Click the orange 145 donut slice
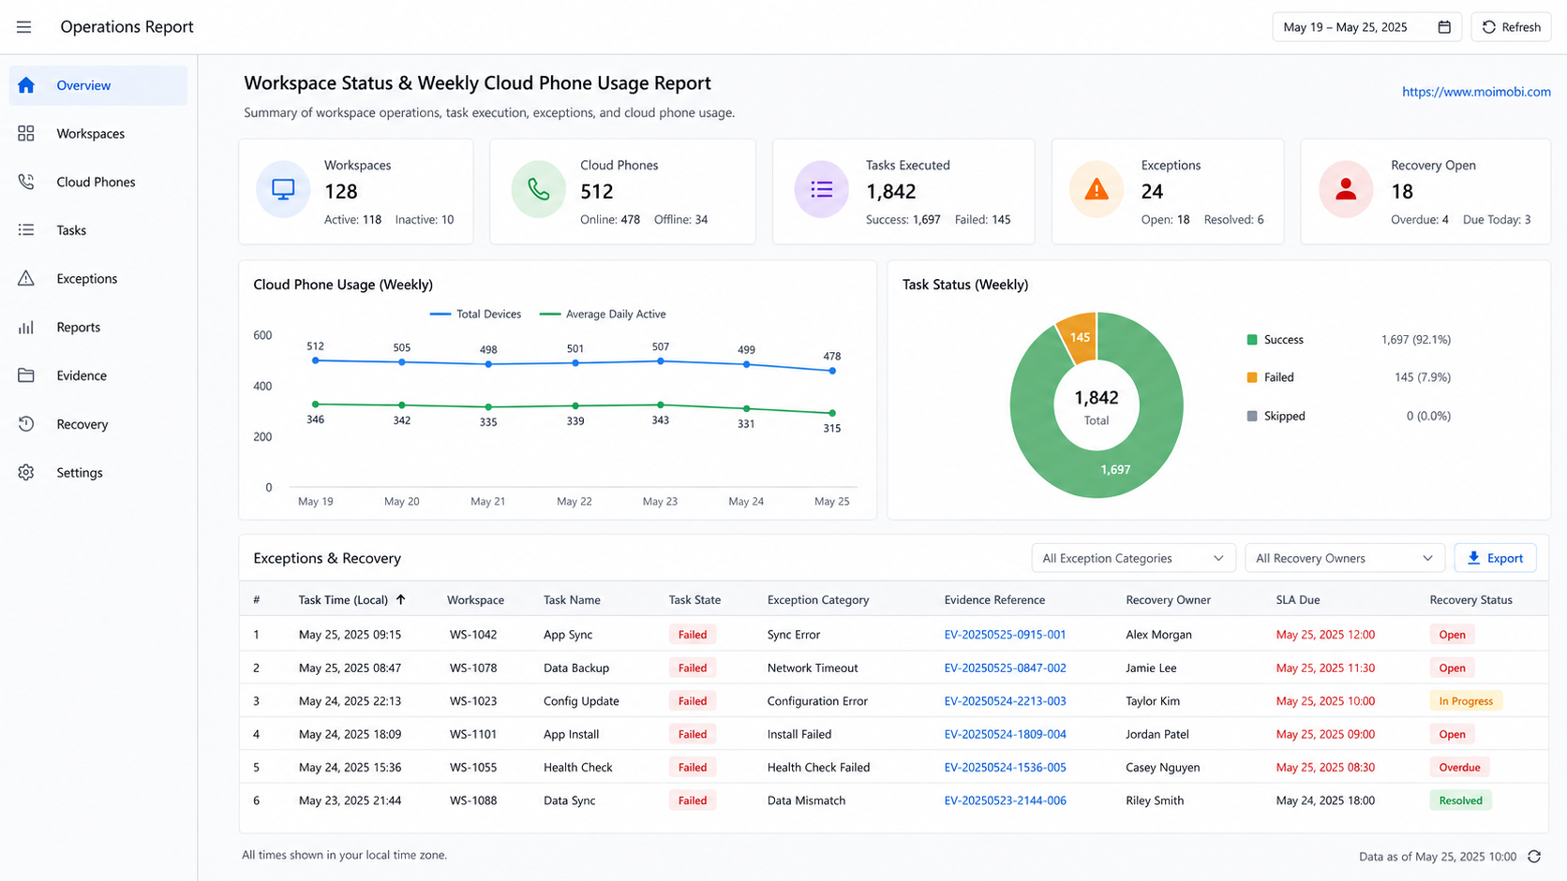The image size is (1567, 881). [1079, 336]
